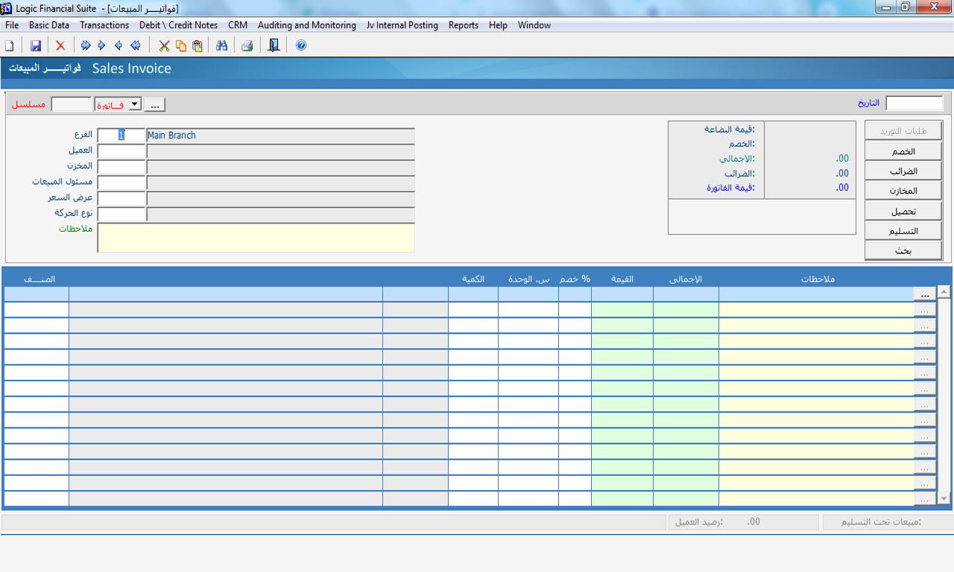Click the scissors Cut icon
The image size is (954, 572).
(164, 46)
